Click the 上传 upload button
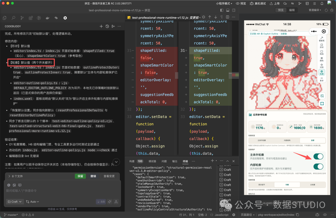Viewport: 336px width, 218px height. [274, 3]
